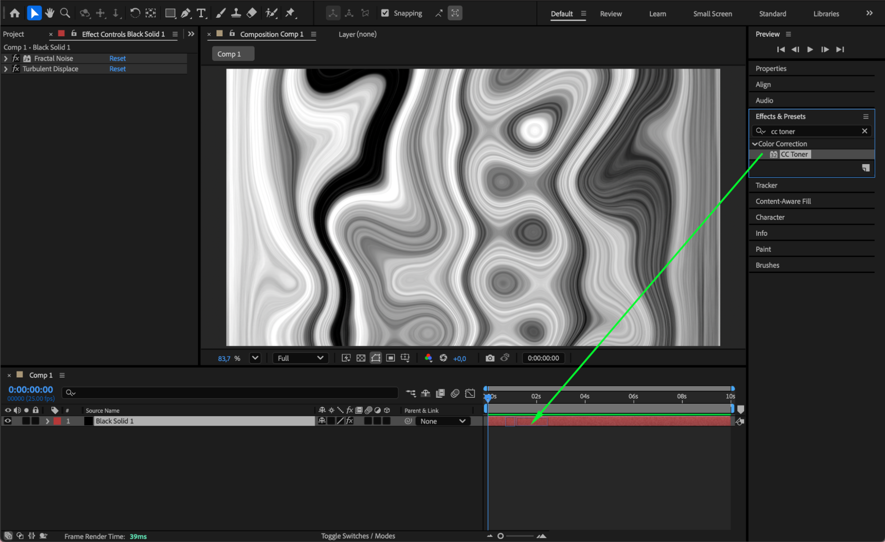Reset the Turbulent Displace effect
This screenshot has width=885, height=542.
point(117,69)
